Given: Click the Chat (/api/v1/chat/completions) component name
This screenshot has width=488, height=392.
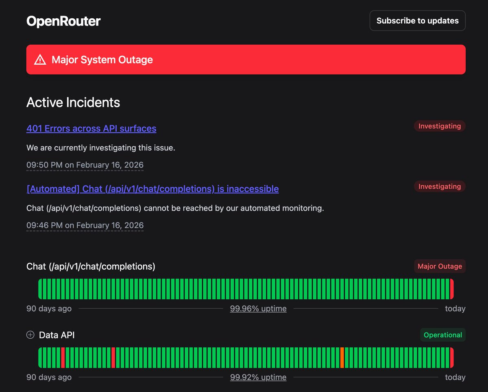Looking at the screenshot, I should click(91, 266).
